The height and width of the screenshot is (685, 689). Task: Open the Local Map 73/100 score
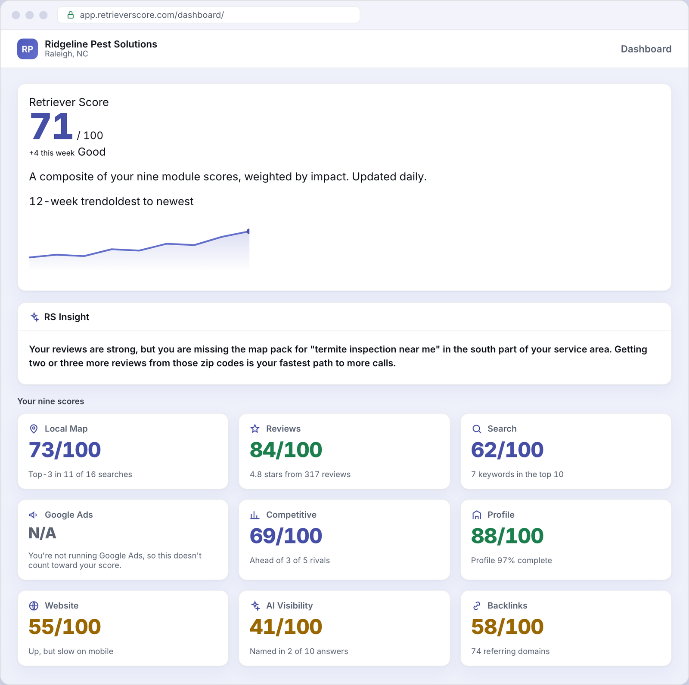pyautogui.click(x=65, y=450)
